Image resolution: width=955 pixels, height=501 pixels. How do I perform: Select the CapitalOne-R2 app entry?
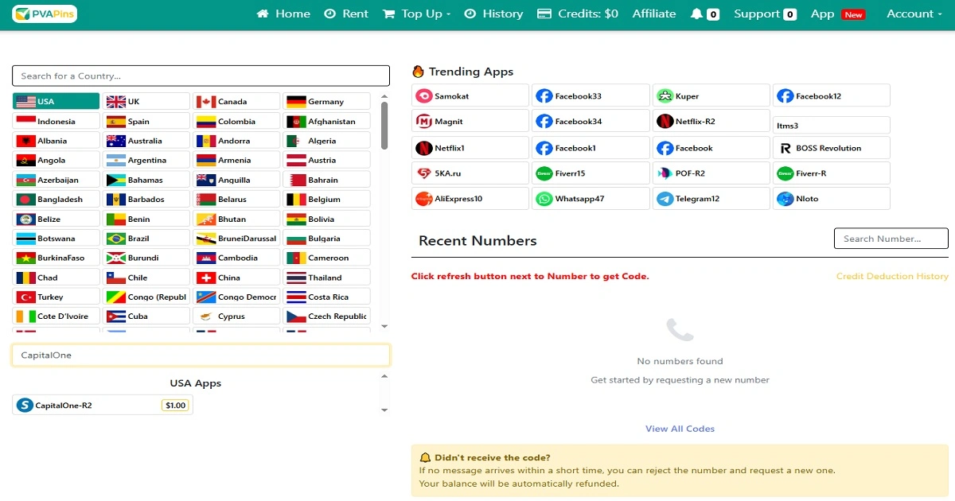[x=103, y=405]
